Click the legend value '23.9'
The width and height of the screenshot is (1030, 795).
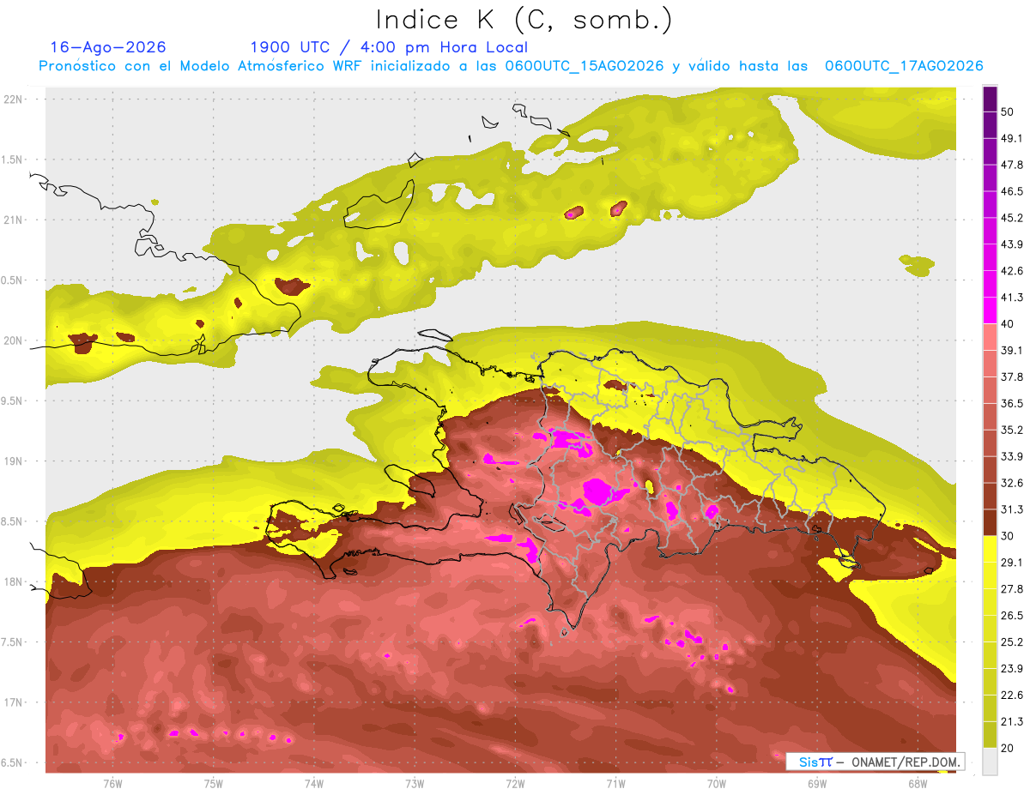[1012, 669]
